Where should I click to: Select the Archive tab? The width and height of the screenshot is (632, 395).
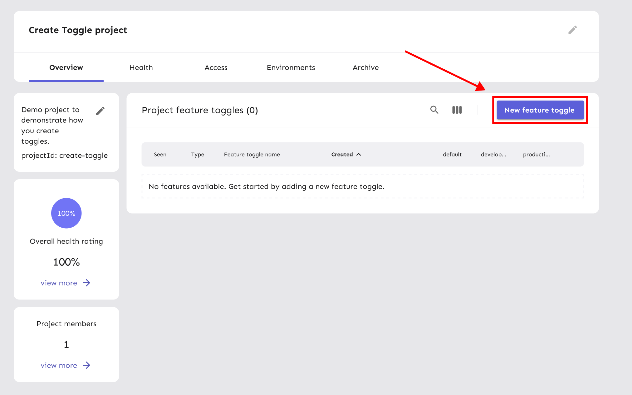[365, 67]
